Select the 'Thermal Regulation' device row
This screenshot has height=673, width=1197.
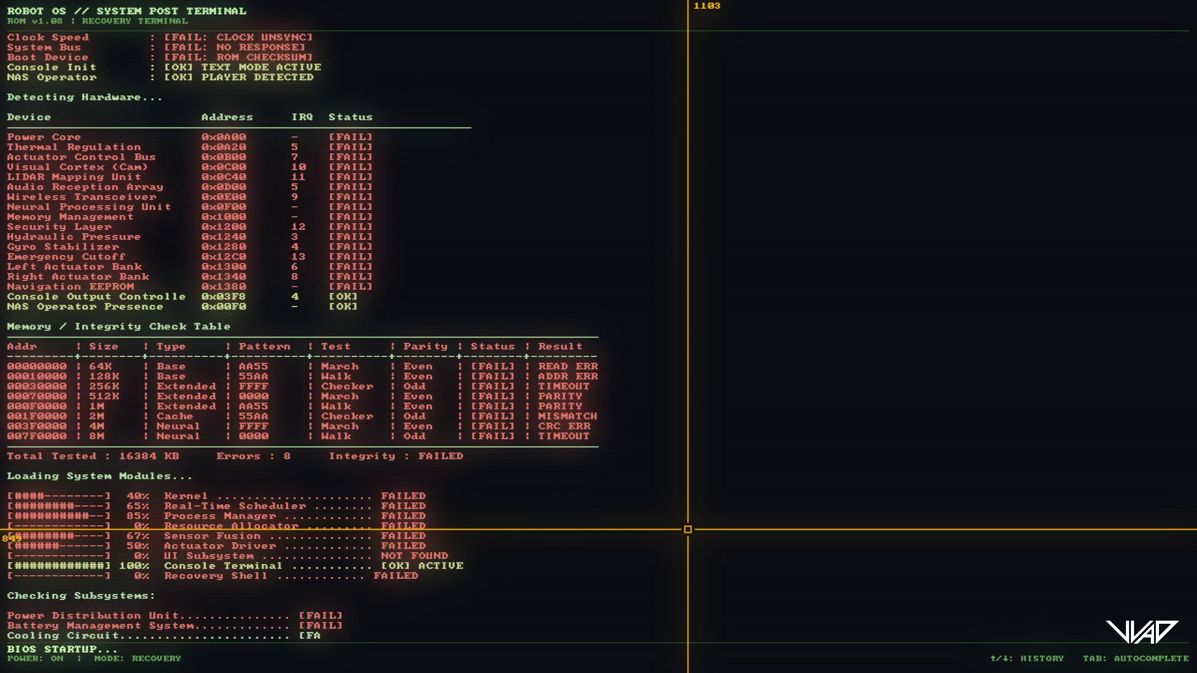point(190,147)
